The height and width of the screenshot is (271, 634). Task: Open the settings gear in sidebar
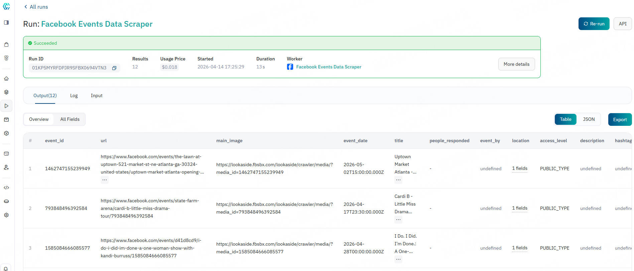tap(6, 215)
